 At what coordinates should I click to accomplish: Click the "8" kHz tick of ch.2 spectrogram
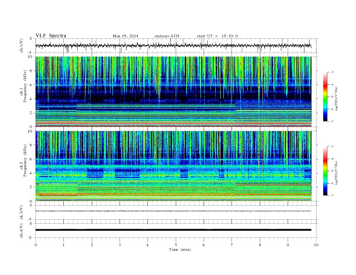(x=31, y=145)
